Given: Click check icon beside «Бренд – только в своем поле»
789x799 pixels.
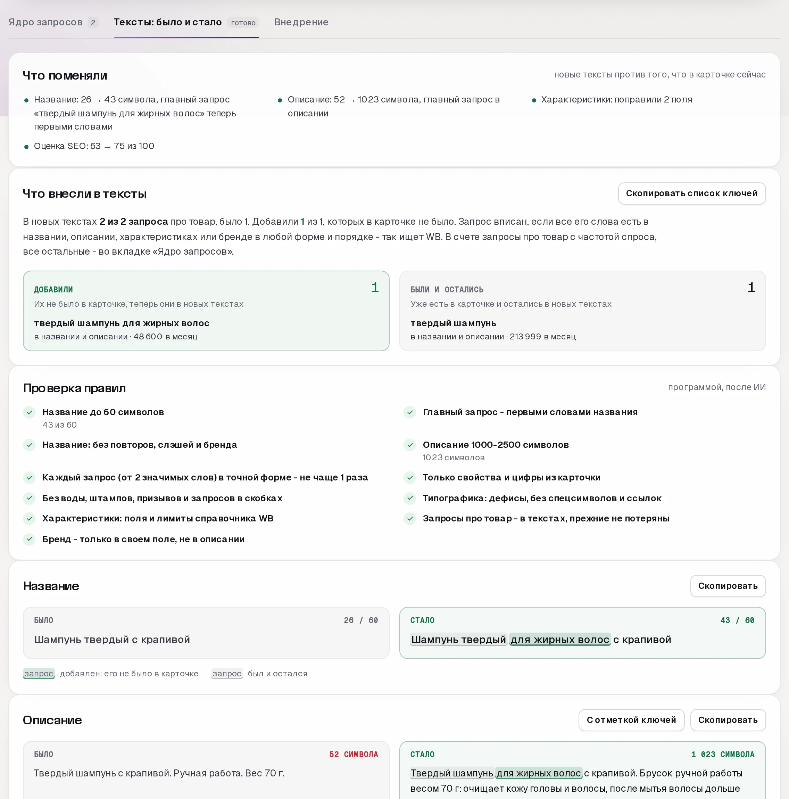Looking at the screenshot, I should click(30, 539).
